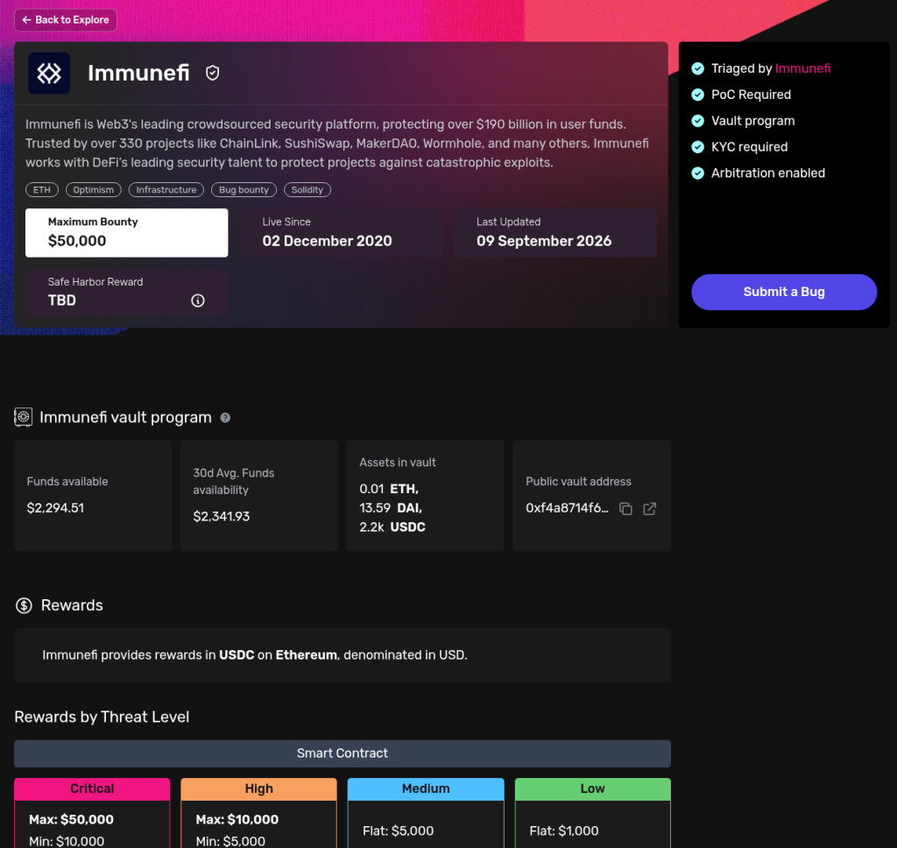Click the Medium threat level header

coord(426,788)
